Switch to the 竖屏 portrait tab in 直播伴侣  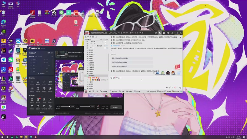tap(52, 53)
